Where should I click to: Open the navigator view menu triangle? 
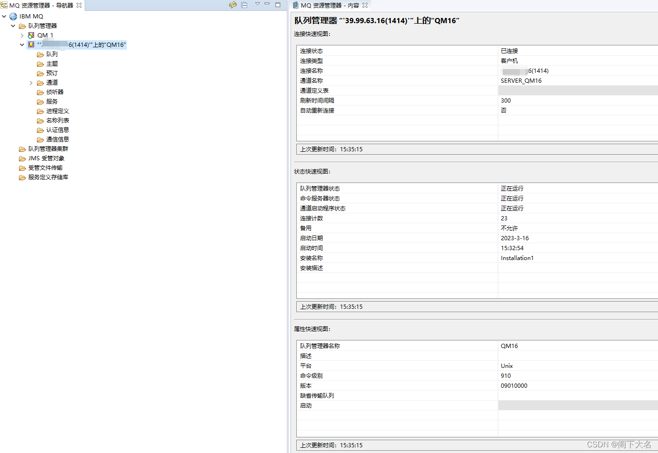[x=257, y=4]
